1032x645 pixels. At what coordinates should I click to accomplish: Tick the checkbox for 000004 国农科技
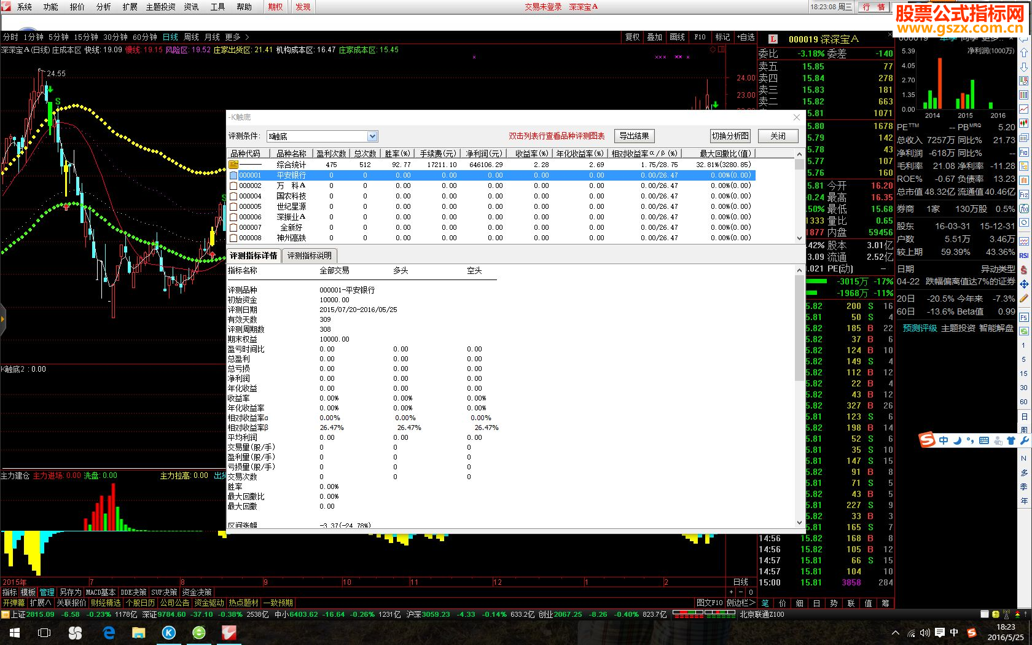[233, 196]
